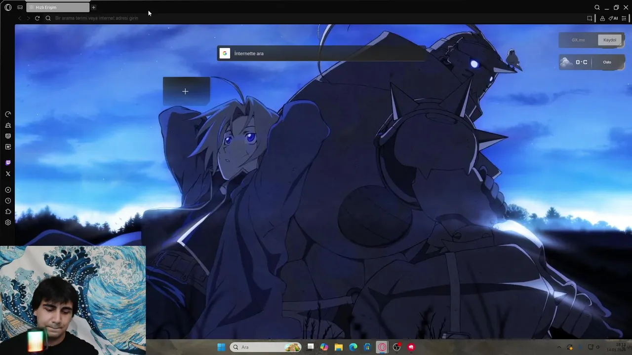Switch to Opera GX on the taskbar
This screenshot has width=632, height=355.
[x=382, y=347]
